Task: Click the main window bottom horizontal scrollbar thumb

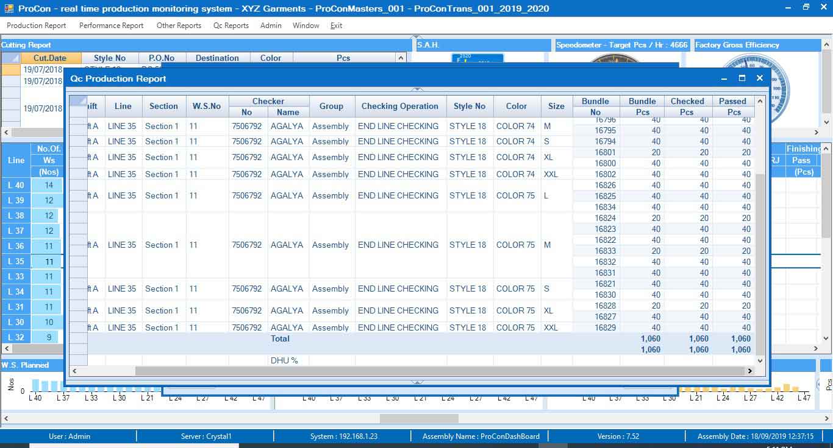Action: pos(419,418)
